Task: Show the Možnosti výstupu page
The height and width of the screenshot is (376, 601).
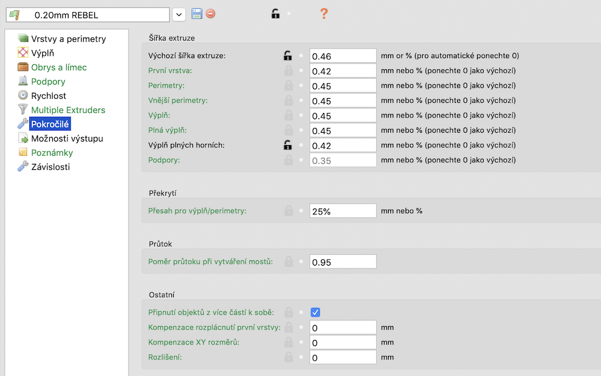Action: coord(67,139)
